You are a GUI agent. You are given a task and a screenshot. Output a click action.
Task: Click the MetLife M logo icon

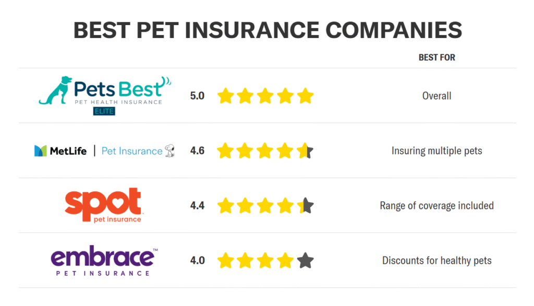(x=41, y=151)
